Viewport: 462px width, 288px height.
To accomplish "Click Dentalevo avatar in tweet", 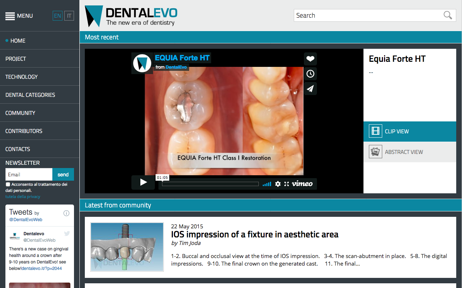I will (x=14, y=237).
